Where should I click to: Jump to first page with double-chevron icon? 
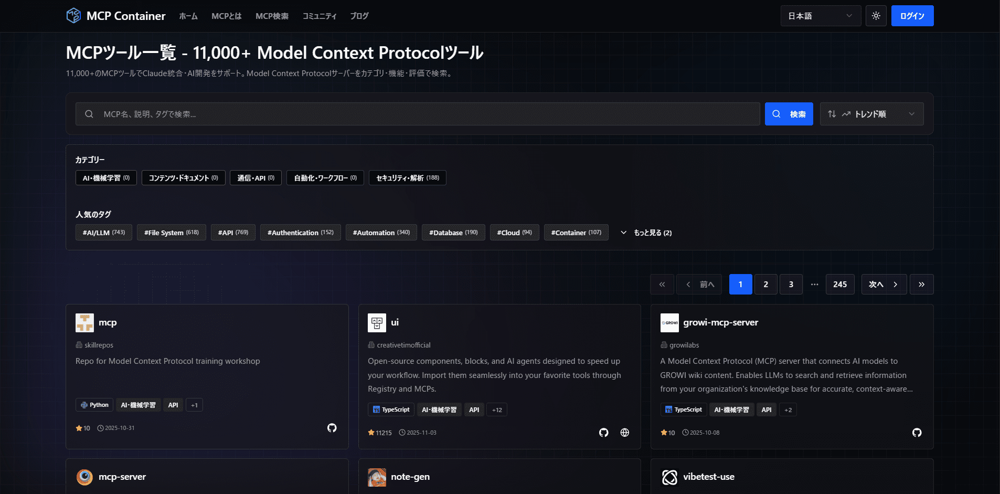(662, 285)
